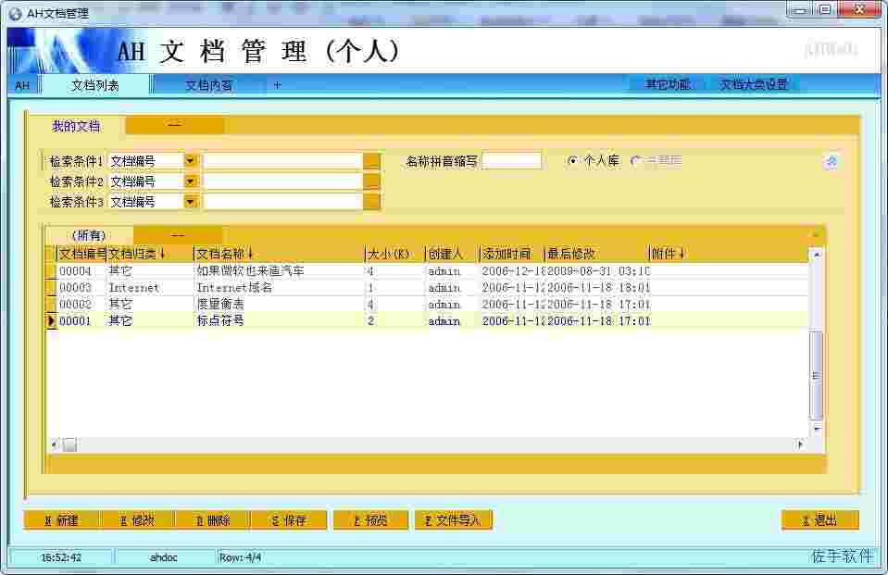Click orange search icon beside 检索条件2 field
888x575 pixels.
click(x=371, y=181)
